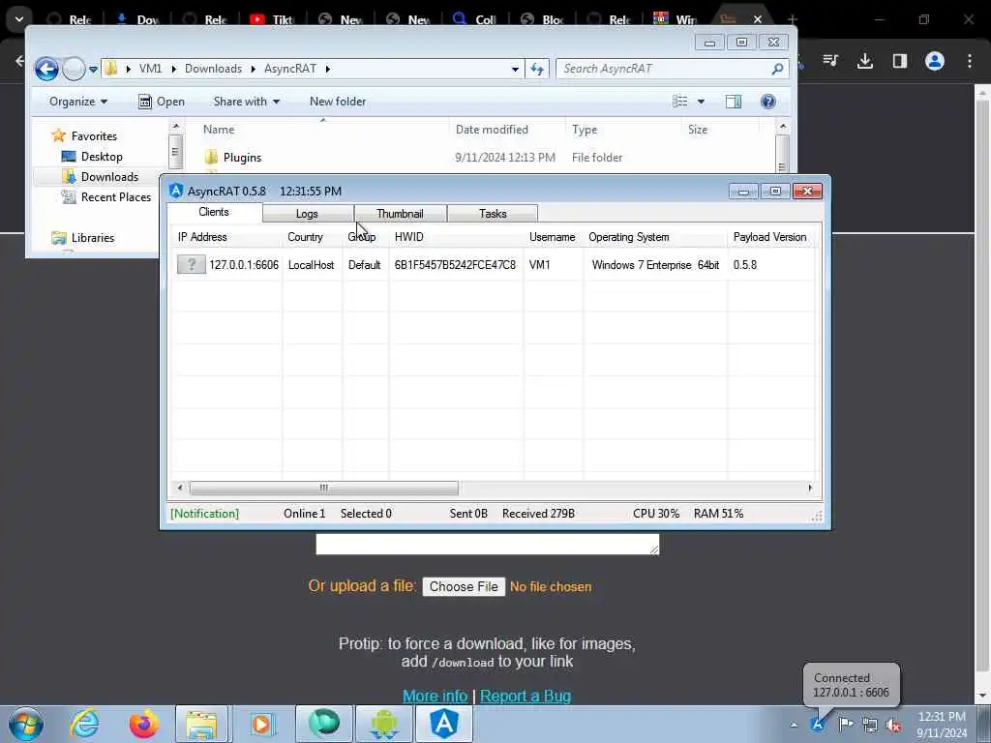
Task: Open Explorer recent locations dropdown arrow
Action: coord(93,70)
